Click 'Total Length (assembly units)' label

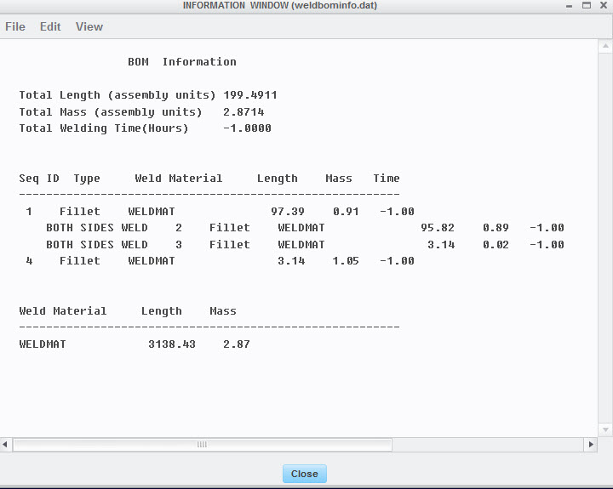[117, 95]
